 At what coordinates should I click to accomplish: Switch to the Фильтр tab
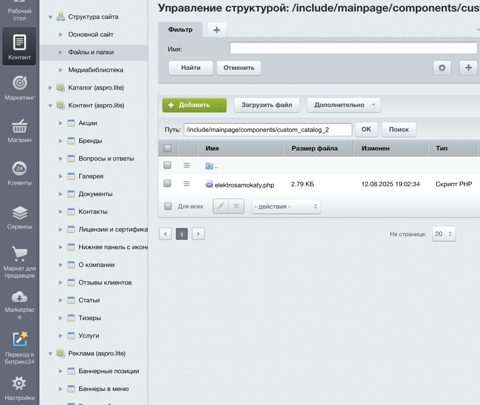180,29
